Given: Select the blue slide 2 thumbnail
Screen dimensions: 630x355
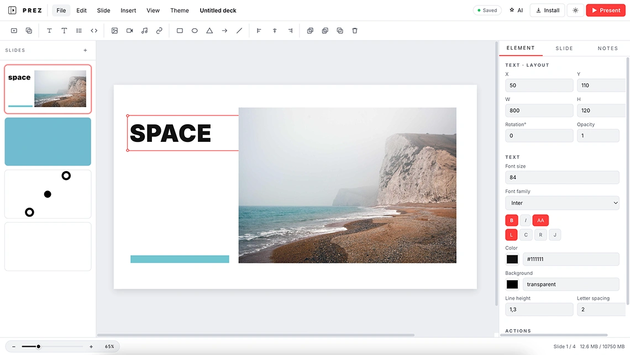Looking at the screenshot, I should pos(48,142).
